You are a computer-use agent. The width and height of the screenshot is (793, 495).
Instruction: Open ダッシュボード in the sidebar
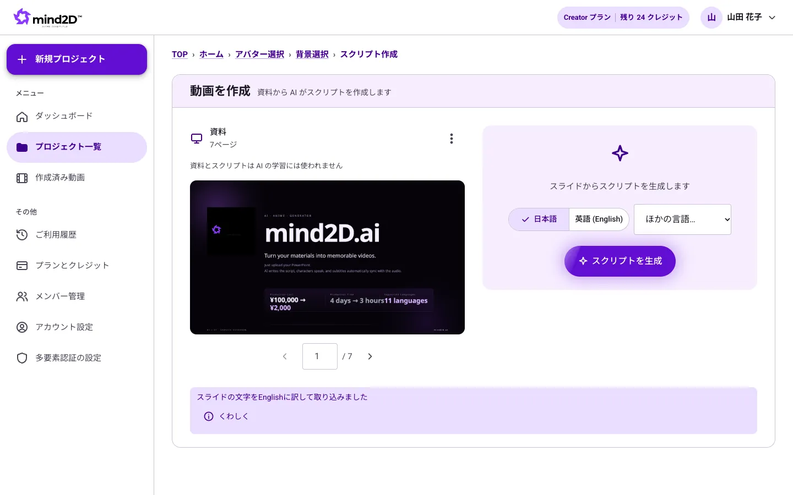coord(77,117)
